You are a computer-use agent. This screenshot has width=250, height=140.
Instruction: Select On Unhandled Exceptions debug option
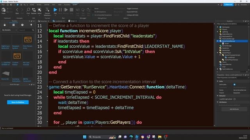tap(103, 15)
